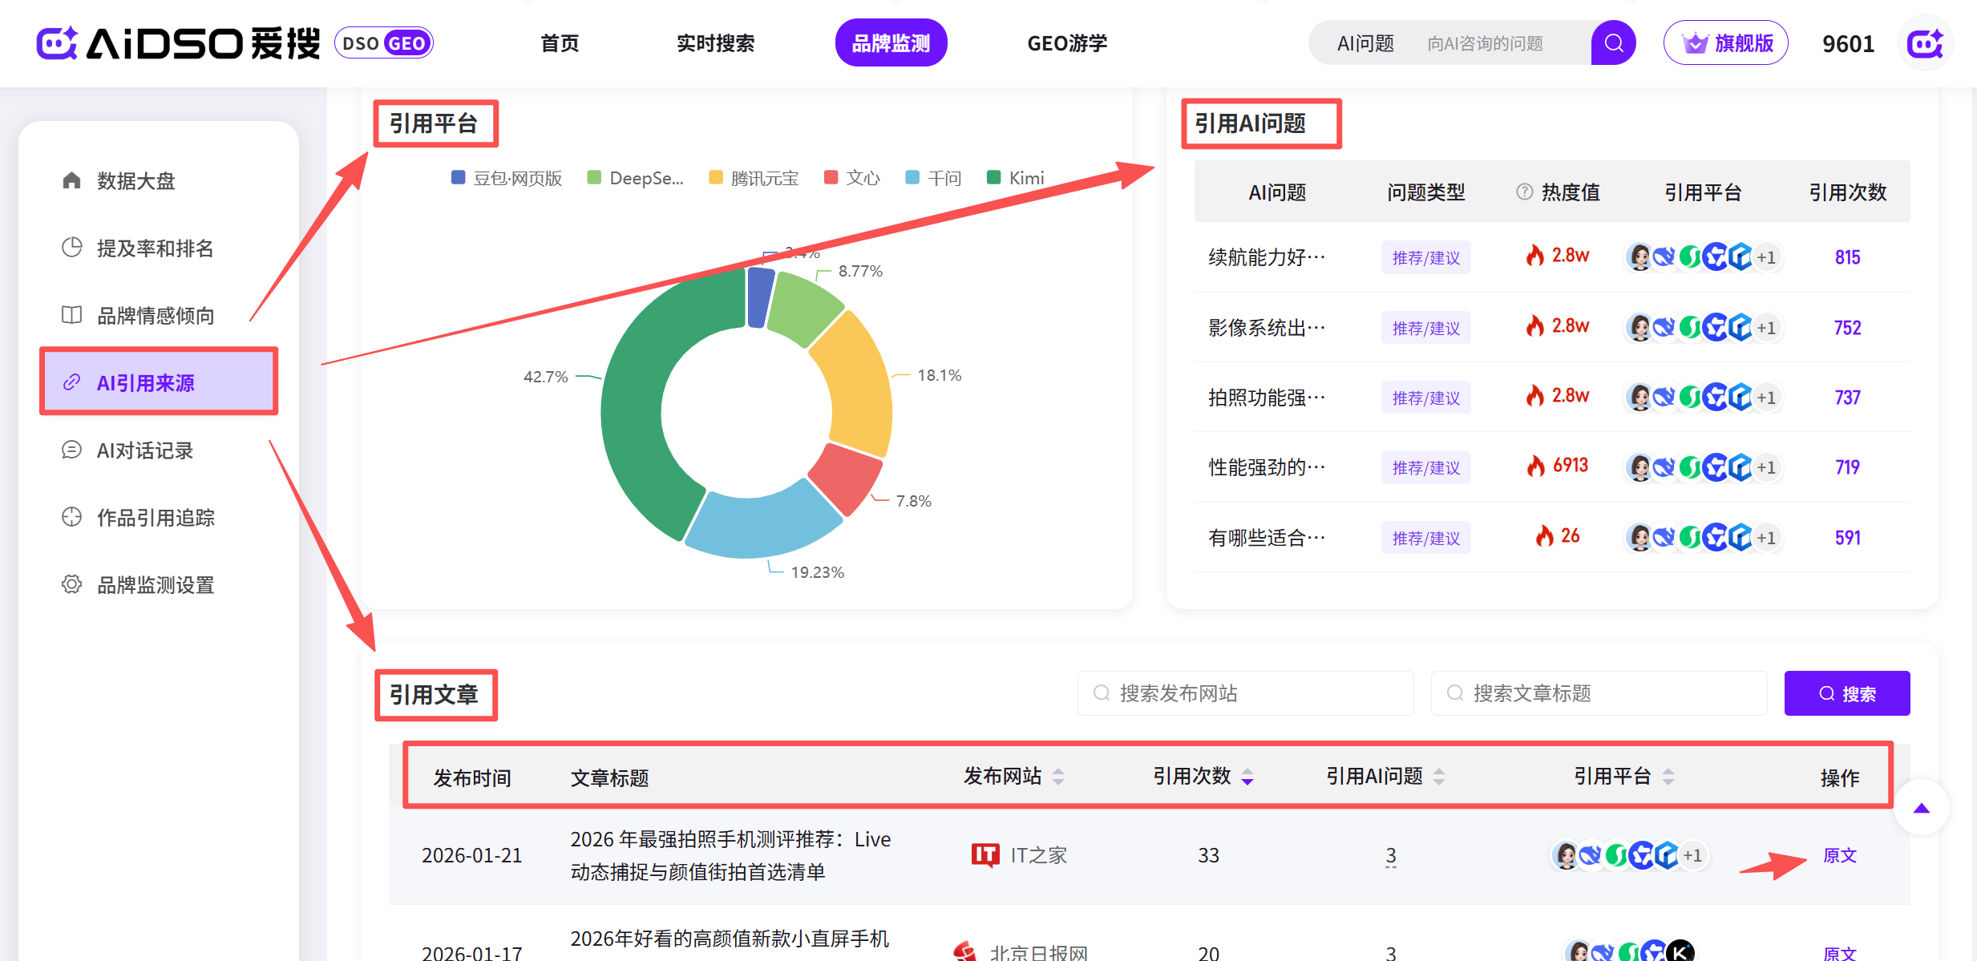Screen dimensions: 1977x961
Task: Click the scroll-to-top arrow button
Action: pos(1921,808)
